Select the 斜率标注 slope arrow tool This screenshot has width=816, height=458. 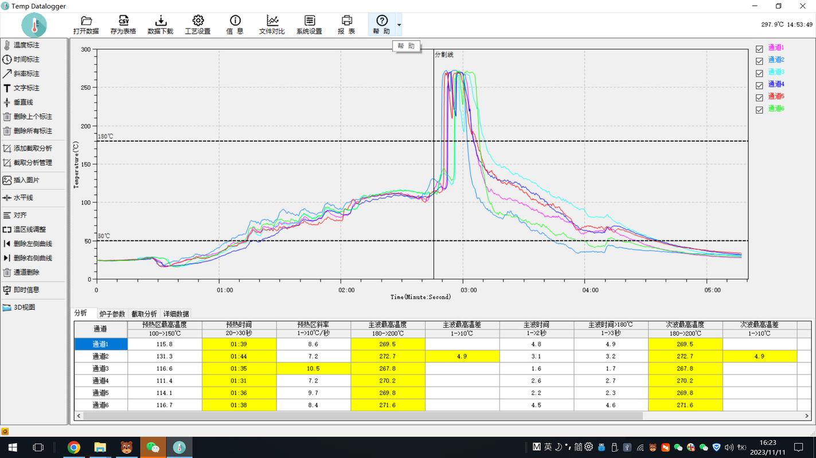tap(21, 74)
